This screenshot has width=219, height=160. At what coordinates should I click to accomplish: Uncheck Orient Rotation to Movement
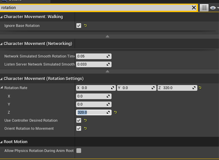79,128
